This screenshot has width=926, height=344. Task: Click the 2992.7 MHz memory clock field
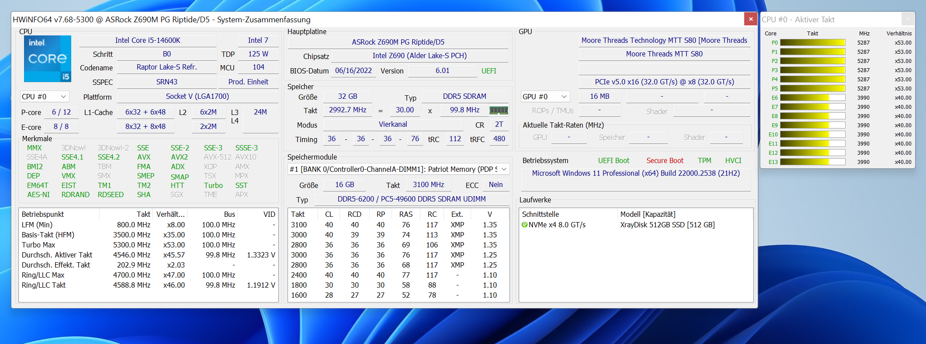click(x=347, y=110)
